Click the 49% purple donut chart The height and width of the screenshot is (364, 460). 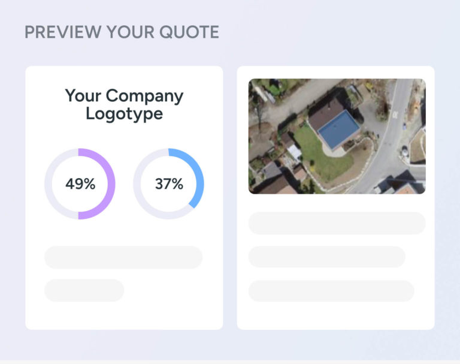(80, 184)
